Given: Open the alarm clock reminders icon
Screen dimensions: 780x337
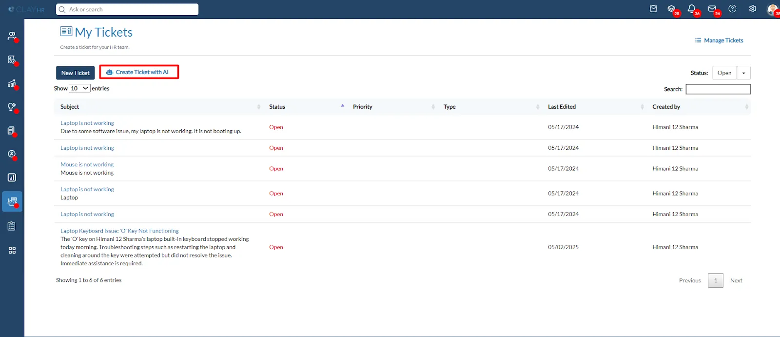Looking at the screenshot, I should 654,9.
